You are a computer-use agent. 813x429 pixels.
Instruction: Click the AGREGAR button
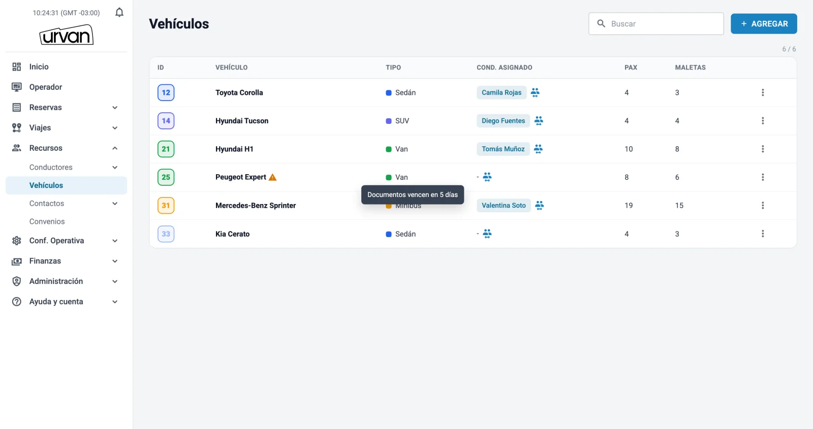click(x=764, y=24)
